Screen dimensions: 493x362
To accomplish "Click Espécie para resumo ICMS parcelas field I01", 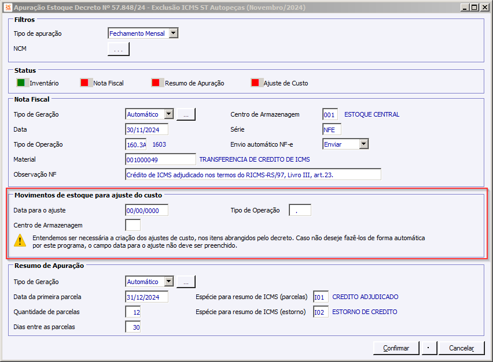I will (321, 297).
